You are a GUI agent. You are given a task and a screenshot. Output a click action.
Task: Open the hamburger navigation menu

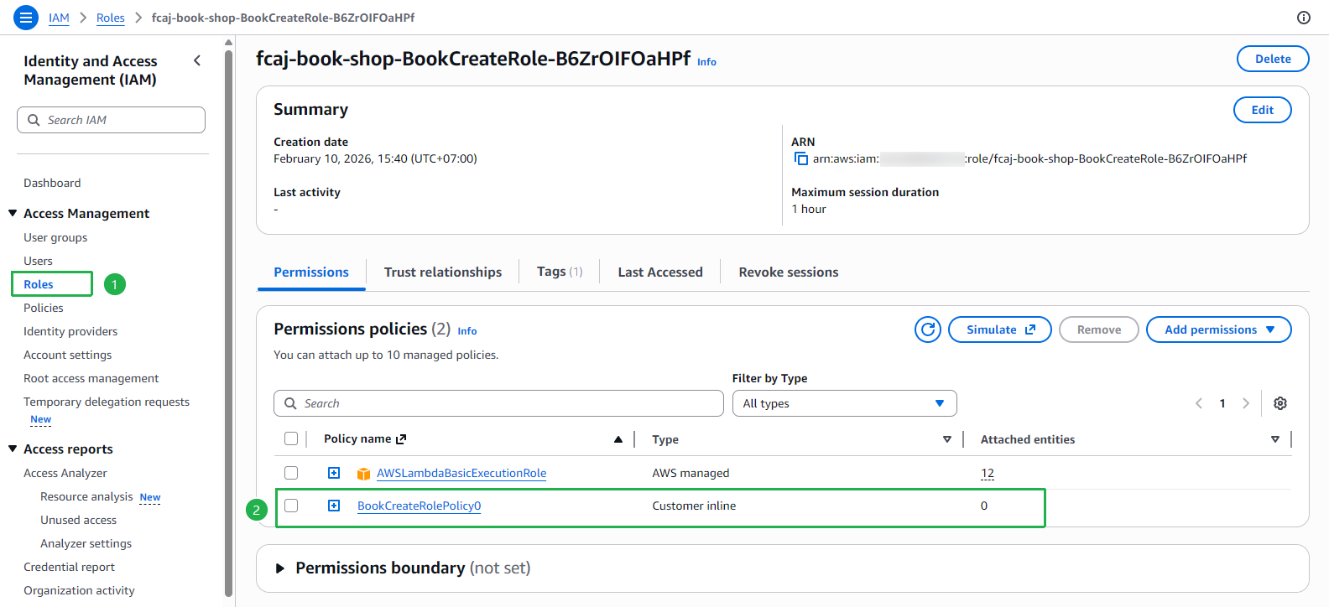(x=26, y=17)
